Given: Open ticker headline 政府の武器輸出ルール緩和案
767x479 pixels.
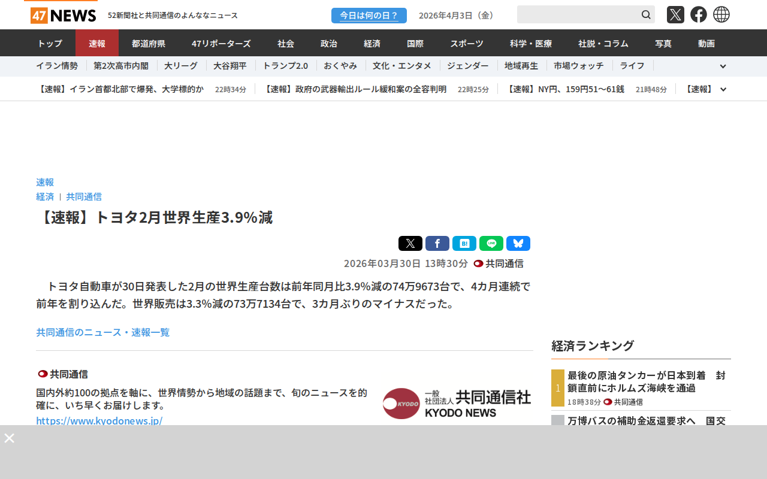Looking at the screenshot, I should [x=355, y=89].
